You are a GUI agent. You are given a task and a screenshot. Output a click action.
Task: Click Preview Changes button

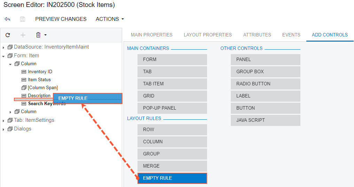(61, 19)
